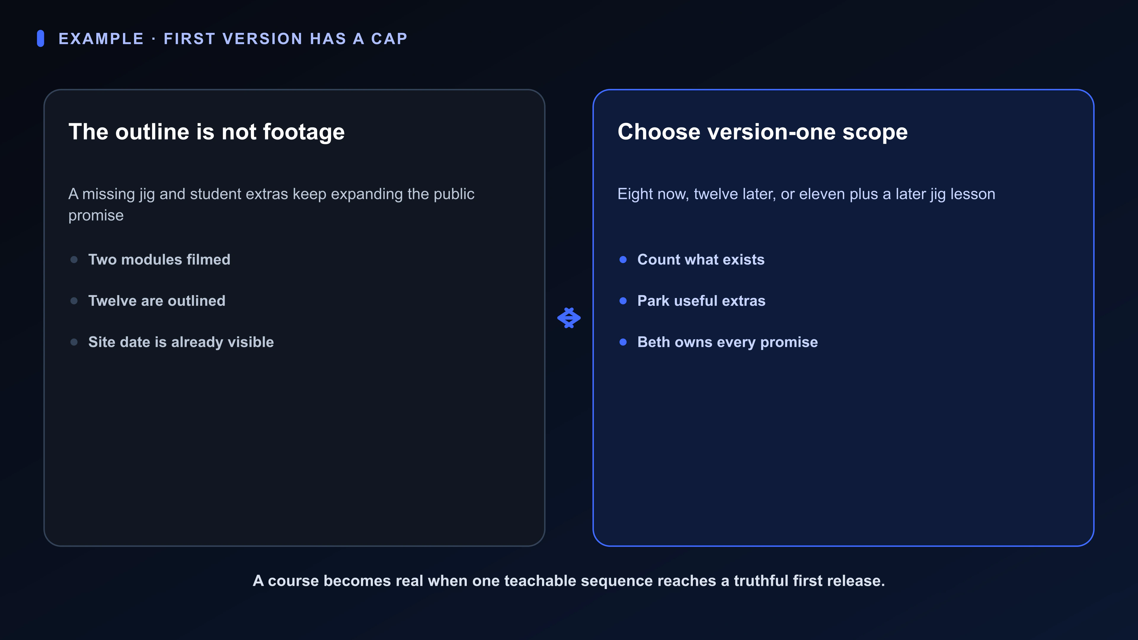
Task: Click the footer sentence about truthful first release
Action: click(x=569, y=580)
